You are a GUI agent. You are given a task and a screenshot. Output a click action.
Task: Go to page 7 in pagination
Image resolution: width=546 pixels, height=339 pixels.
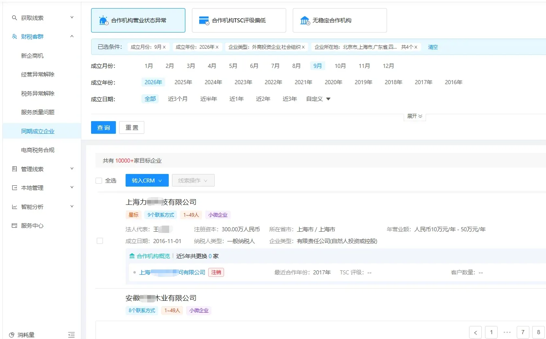coord(523,332)
